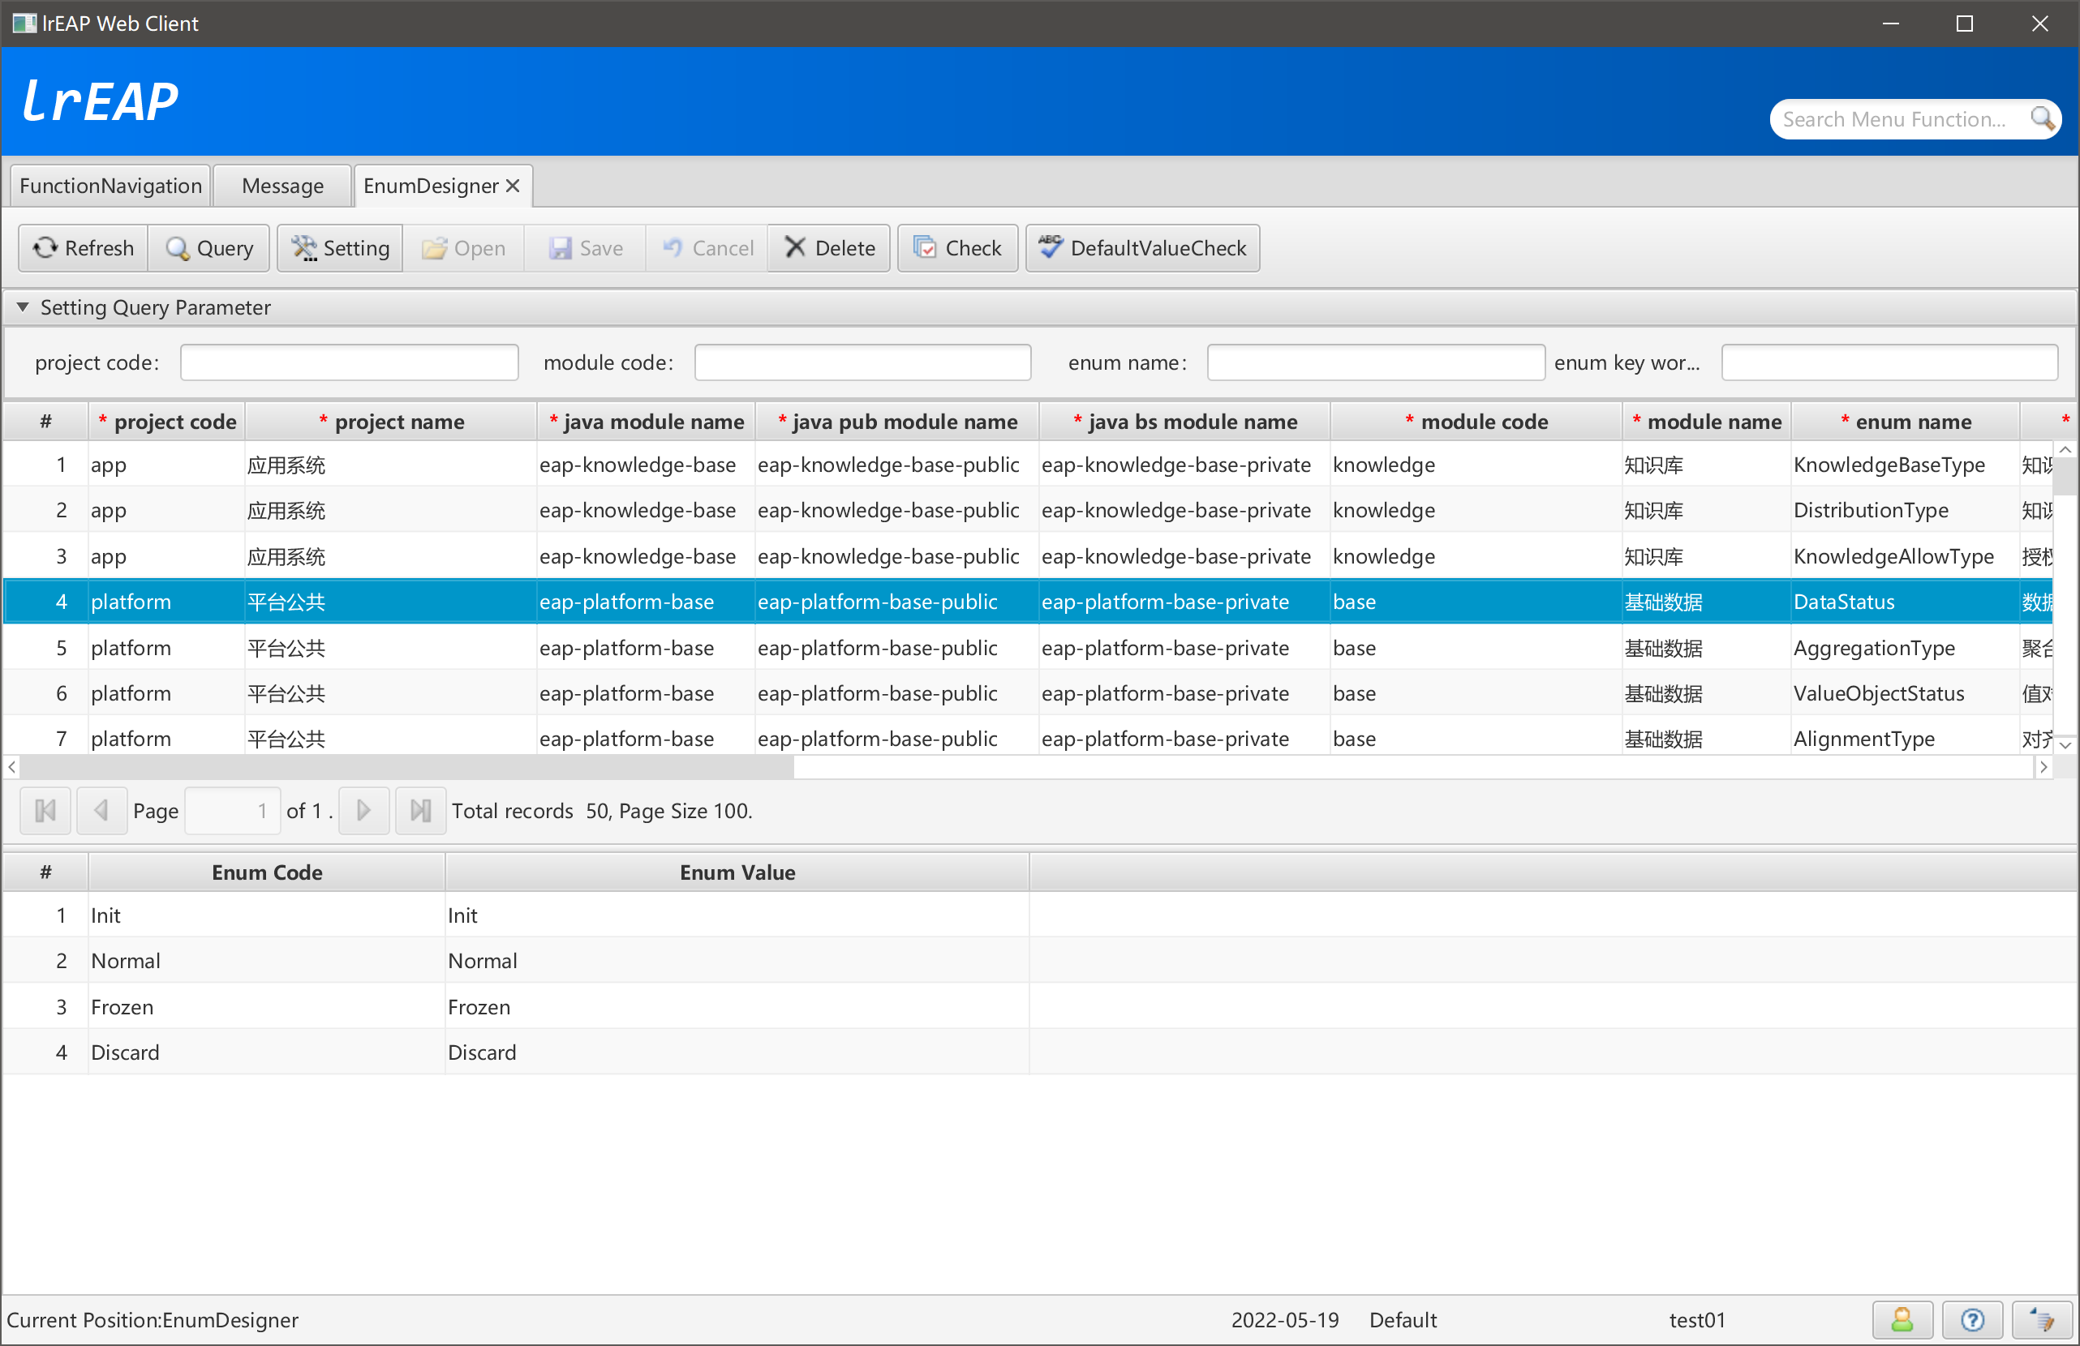Run the Check function
Screen dimensions: 2080x1346
point(958,248)
